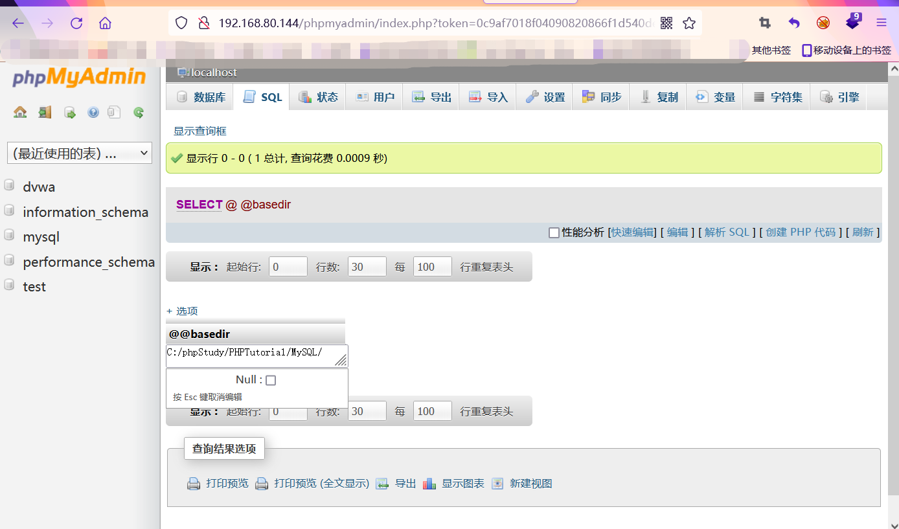This screenshot has width=899, height=529.
Task: Go back with the browser back arrow
Action: click(x=18, y=23)
